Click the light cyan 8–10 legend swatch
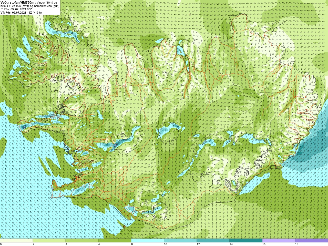The width and height of the screenshot is (328, 246). (x=148, y=241)
